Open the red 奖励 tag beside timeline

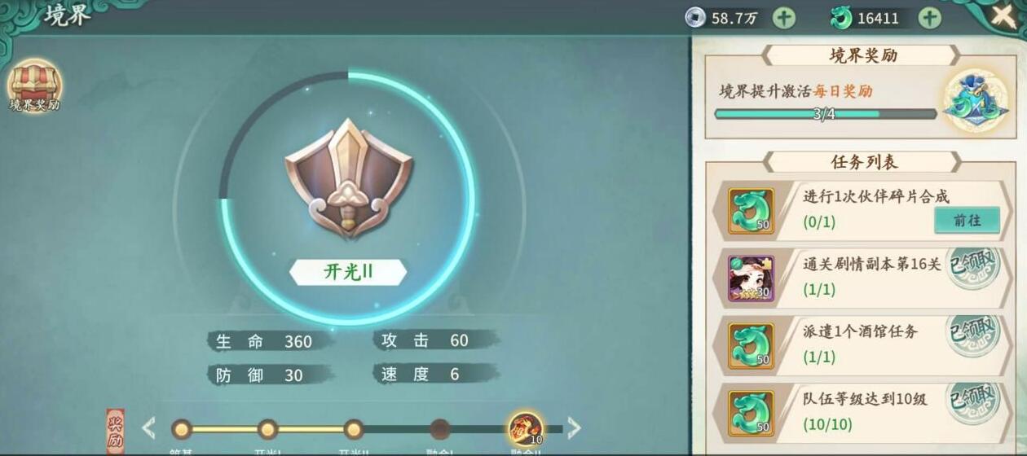[x=116, y=431]
